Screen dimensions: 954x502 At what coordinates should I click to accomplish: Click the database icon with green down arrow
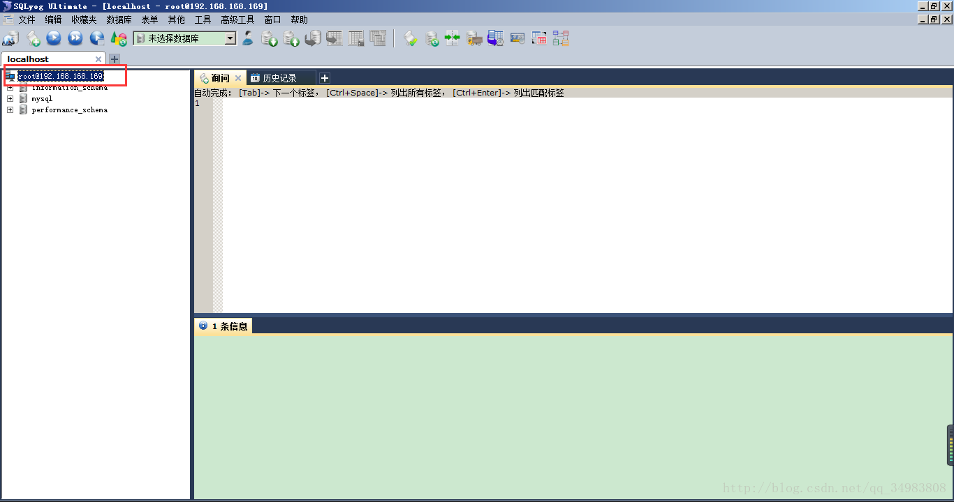click(x=270, y=38)
